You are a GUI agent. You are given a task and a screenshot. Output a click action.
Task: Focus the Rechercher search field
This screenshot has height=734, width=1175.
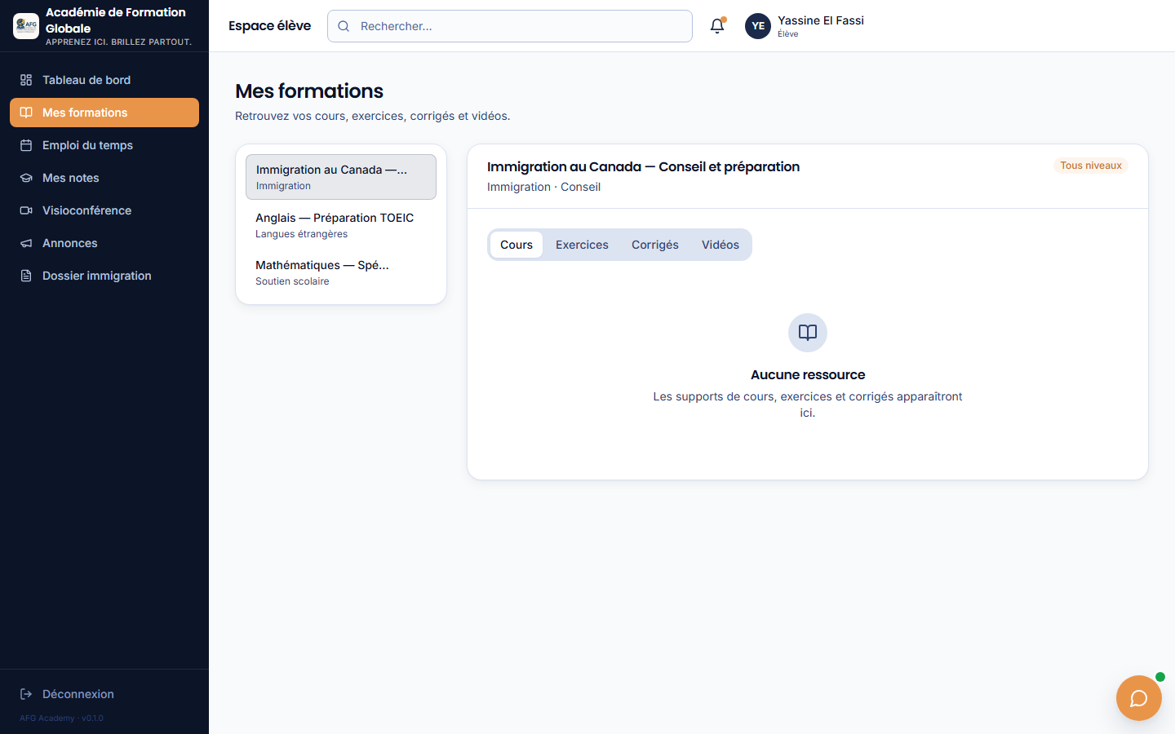tap(510, 26)
